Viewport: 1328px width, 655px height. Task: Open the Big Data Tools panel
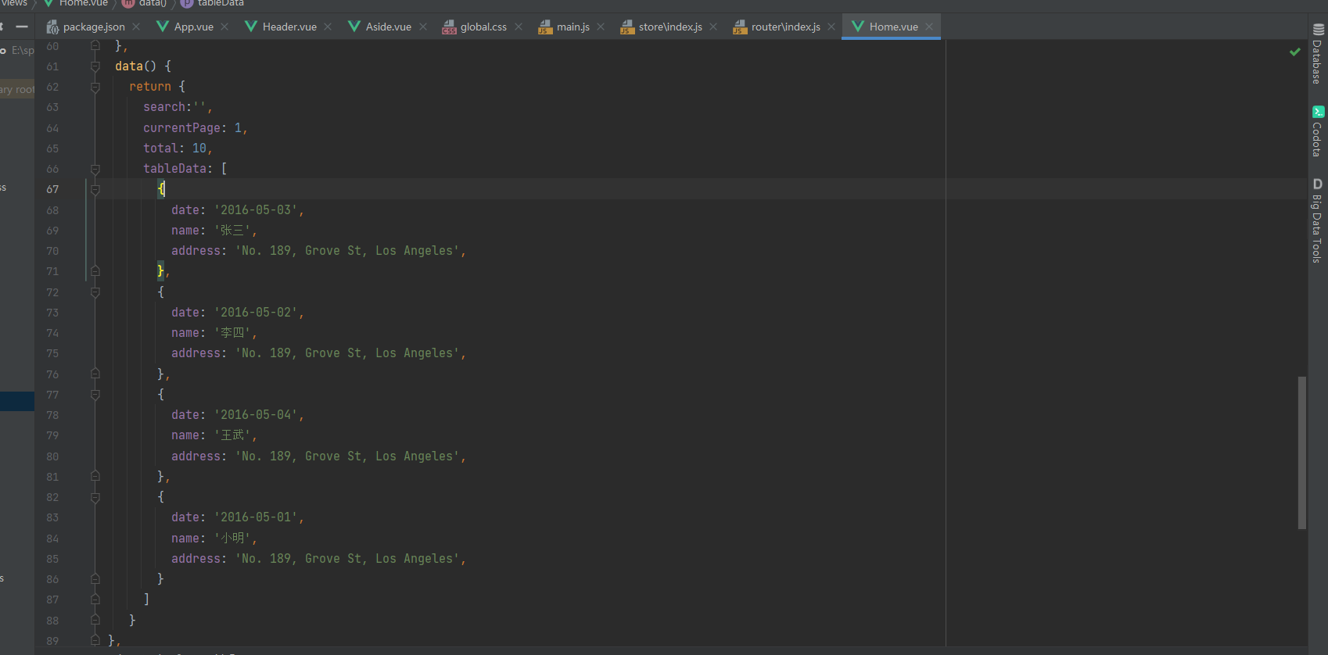pyautogui.click(x=1318, y=220)
